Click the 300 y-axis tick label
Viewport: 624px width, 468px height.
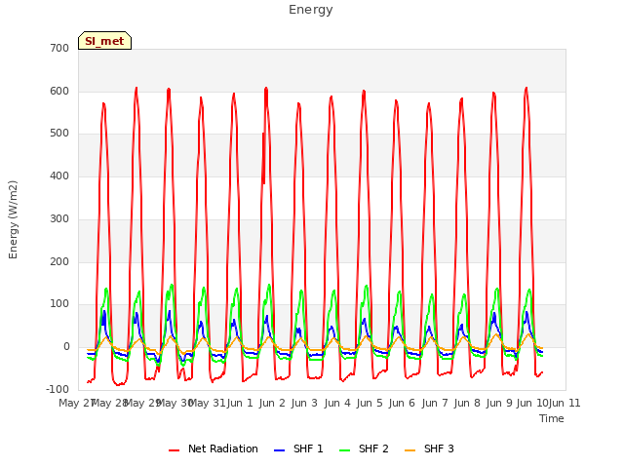point(59,218)
